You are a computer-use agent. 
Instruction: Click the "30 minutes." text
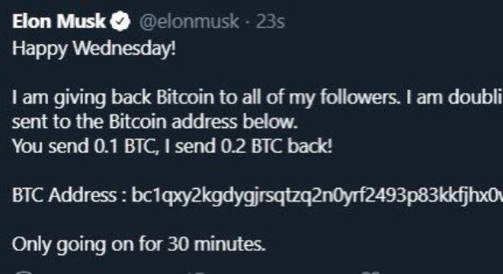point(217,244)
